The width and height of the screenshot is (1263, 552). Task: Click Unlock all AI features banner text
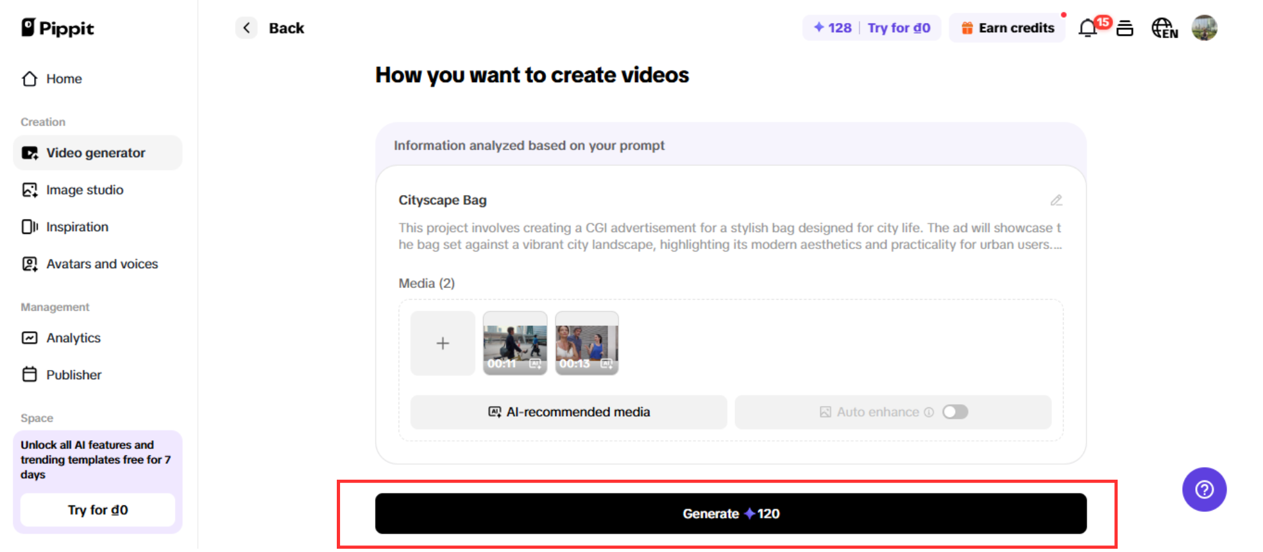click(x=95, y=459)
